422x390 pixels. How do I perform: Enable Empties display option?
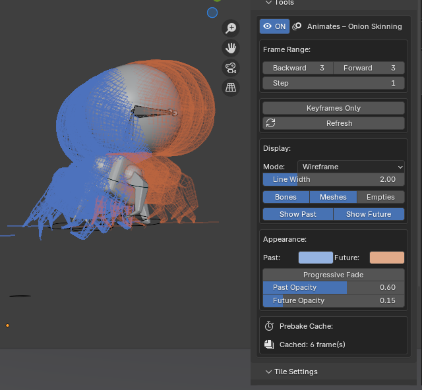click(380, 197)
